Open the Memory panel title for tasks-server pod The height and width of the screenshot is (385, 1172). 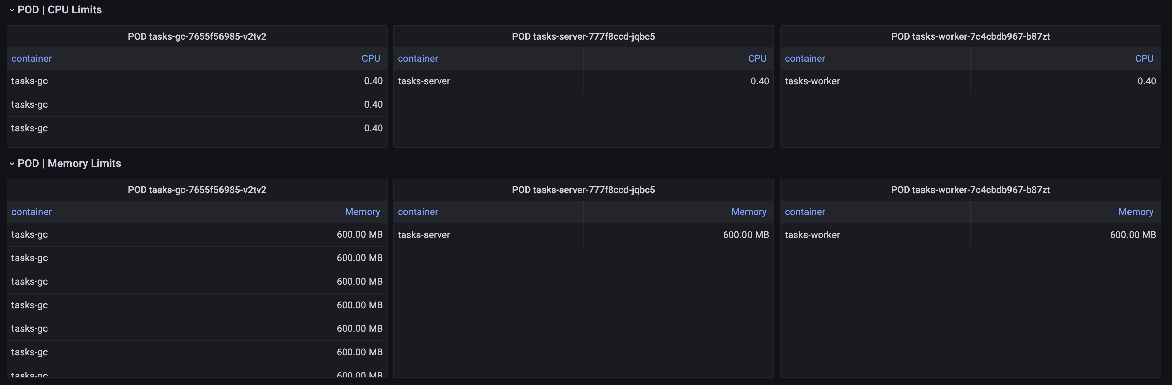(583, 190)
